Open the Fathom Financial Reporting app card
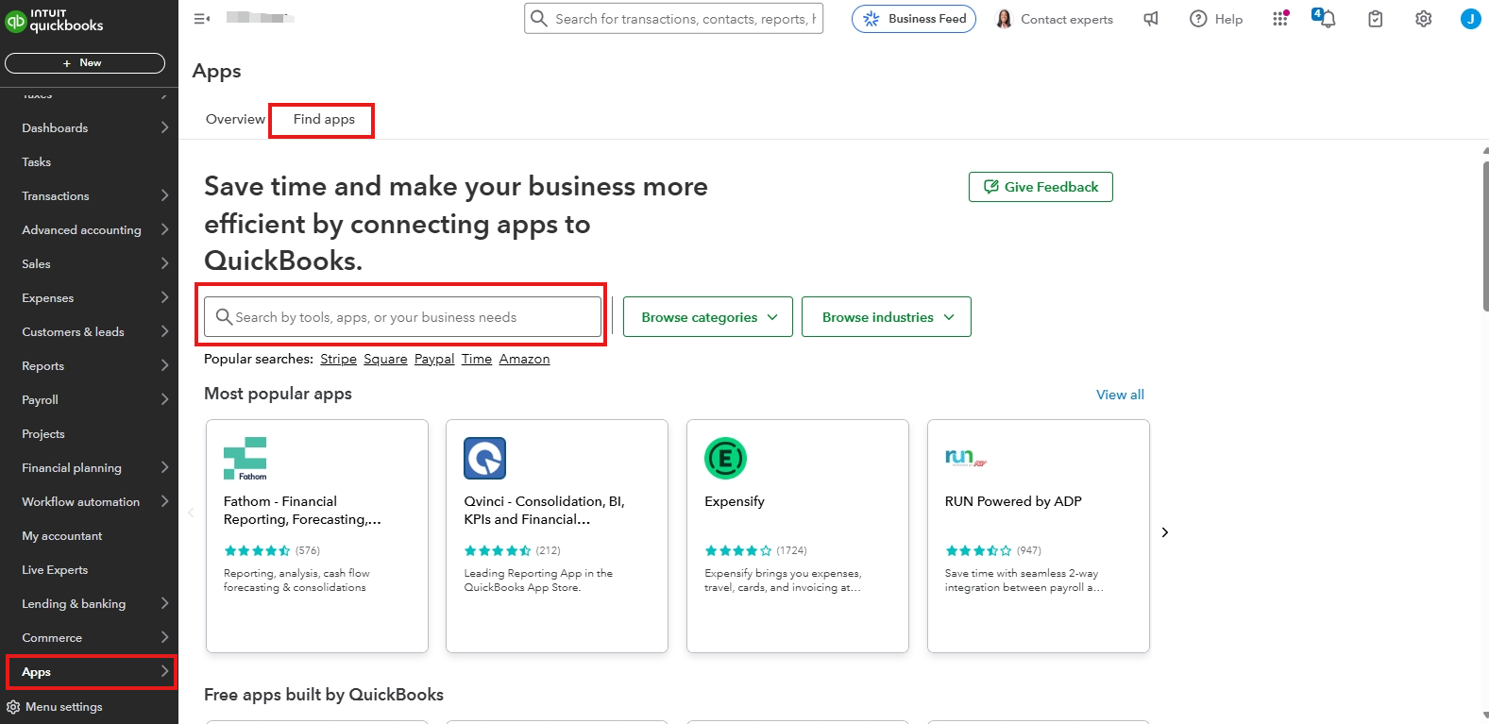Screen dimensions: 1489x724 pyautogui.click(x=317, y=536)
